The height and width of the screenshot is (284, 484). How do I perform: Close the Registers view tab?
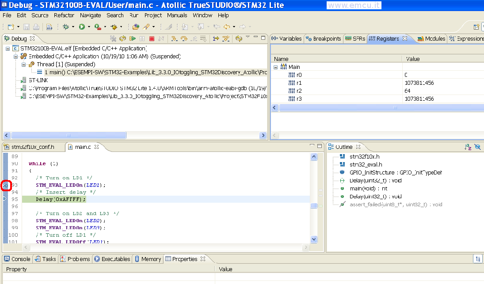tap(405, 38)
